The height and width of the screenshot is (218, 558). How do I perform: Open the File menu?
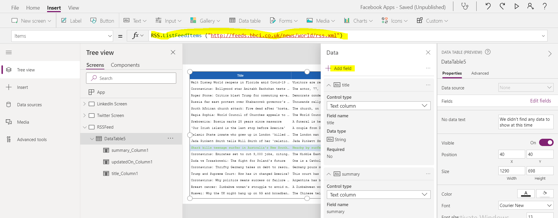pyautogui.click(x=15, y=8)
